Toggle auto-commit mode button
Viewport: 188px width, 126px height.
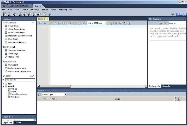(84, 23)
